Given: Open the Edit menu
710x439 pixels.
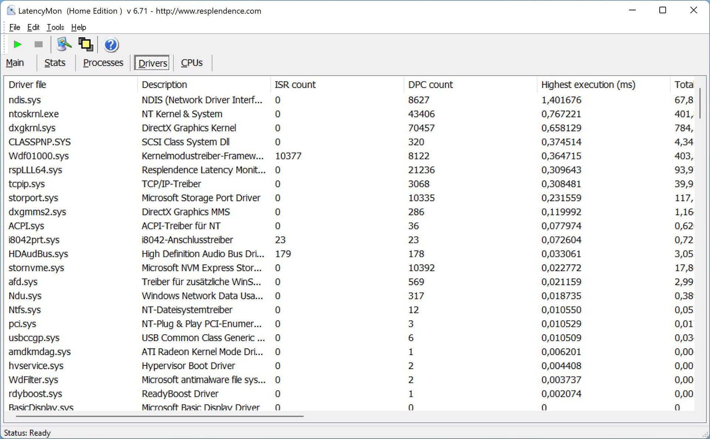Looking at the screenshot, I should point(33,27).
